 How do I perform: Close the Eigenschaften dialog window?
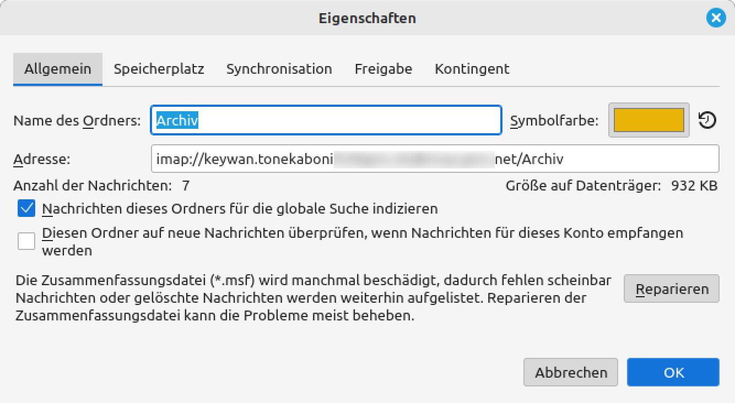715,18
